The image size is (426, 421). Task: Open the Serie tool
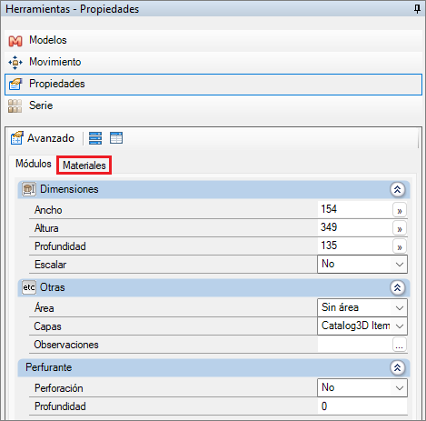[213, 105]
